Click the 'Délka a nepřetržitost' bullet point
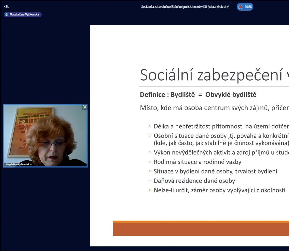The image size is (289, 251). (x=221, y=126)
